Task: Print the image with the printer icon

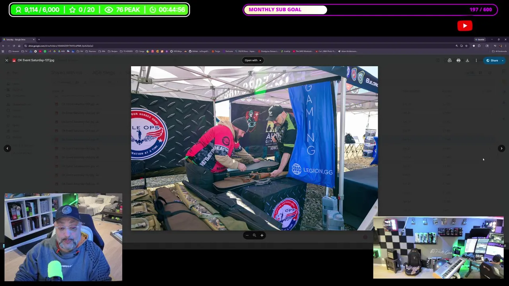Action: coord(458,60)
